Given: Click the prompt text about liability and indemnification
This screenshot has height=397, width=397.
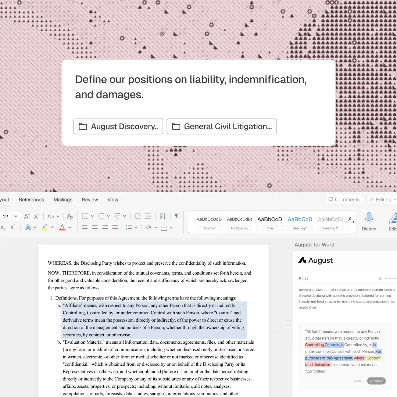Looking at the screenshot, I should (x=191, y=87).
